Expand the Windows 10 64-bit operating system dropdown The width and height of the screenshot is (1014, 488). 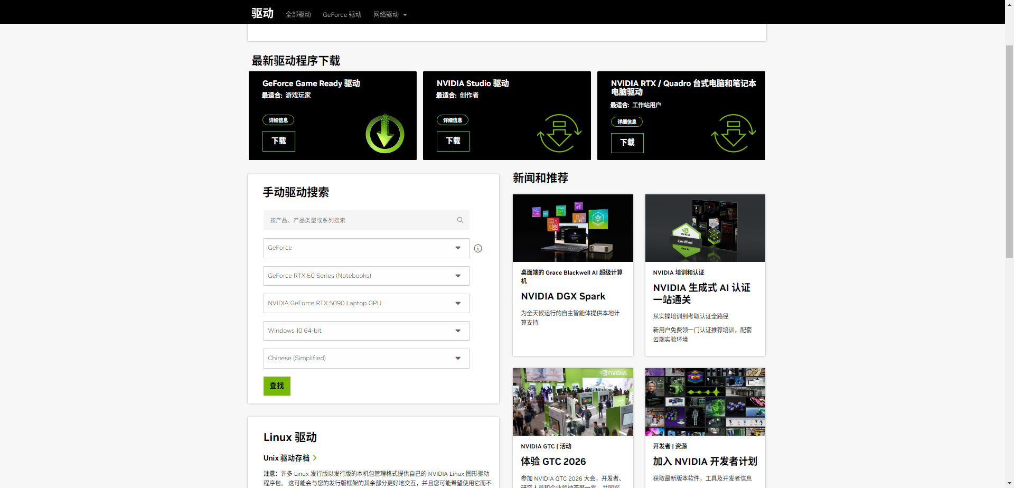(367, 331)
